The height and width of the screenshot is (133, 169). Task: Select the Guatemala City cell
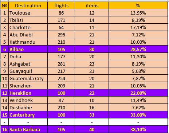click(28, 78)
